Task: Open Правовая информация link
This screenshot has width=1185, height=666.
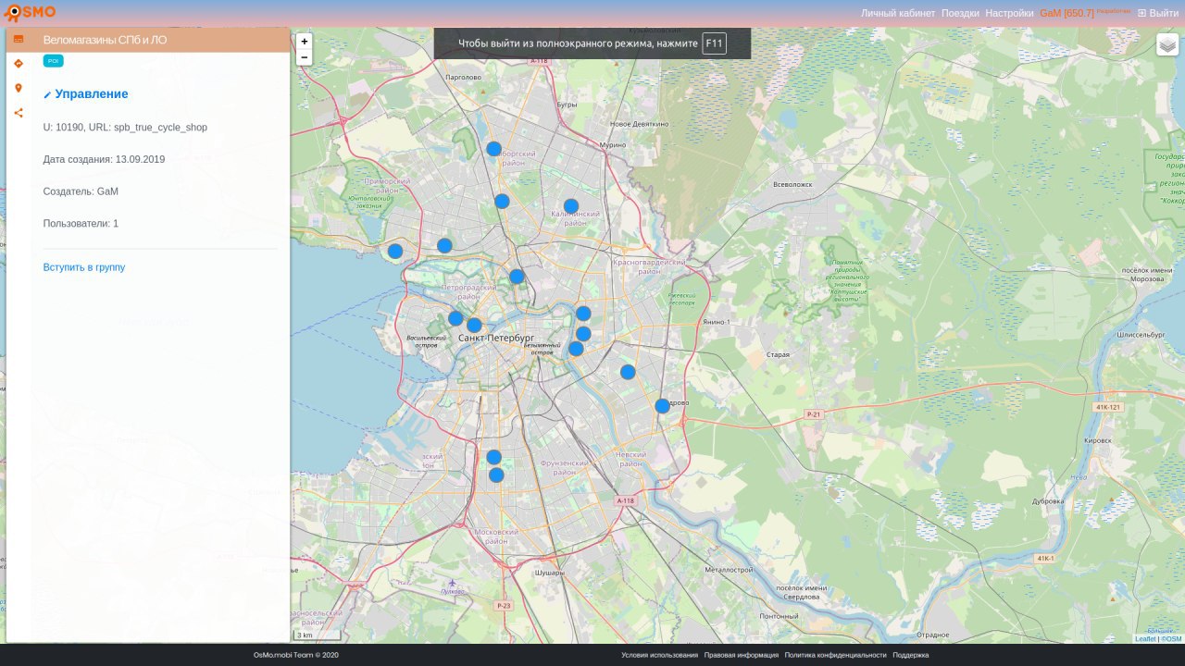Action: click(742, 655)
